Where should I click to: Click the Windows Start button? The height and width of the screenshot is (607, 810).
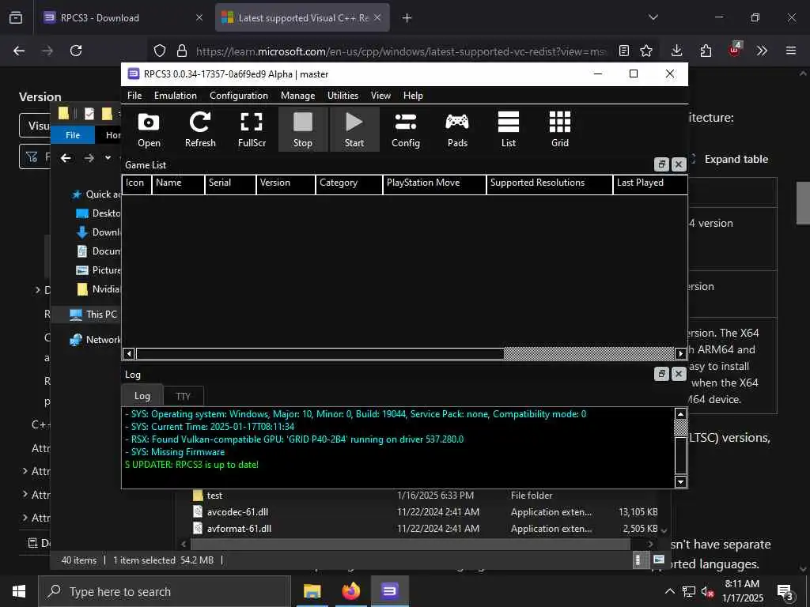[x=19, y=591]
